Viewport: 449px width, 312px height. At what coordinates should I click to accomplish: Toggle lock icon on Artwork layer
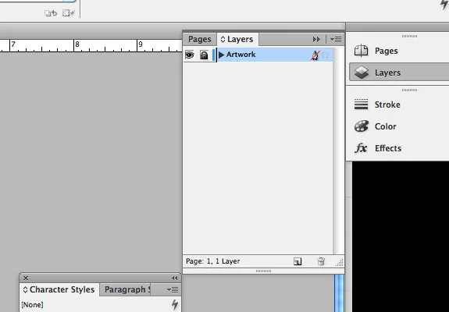[x=204, y=55]
